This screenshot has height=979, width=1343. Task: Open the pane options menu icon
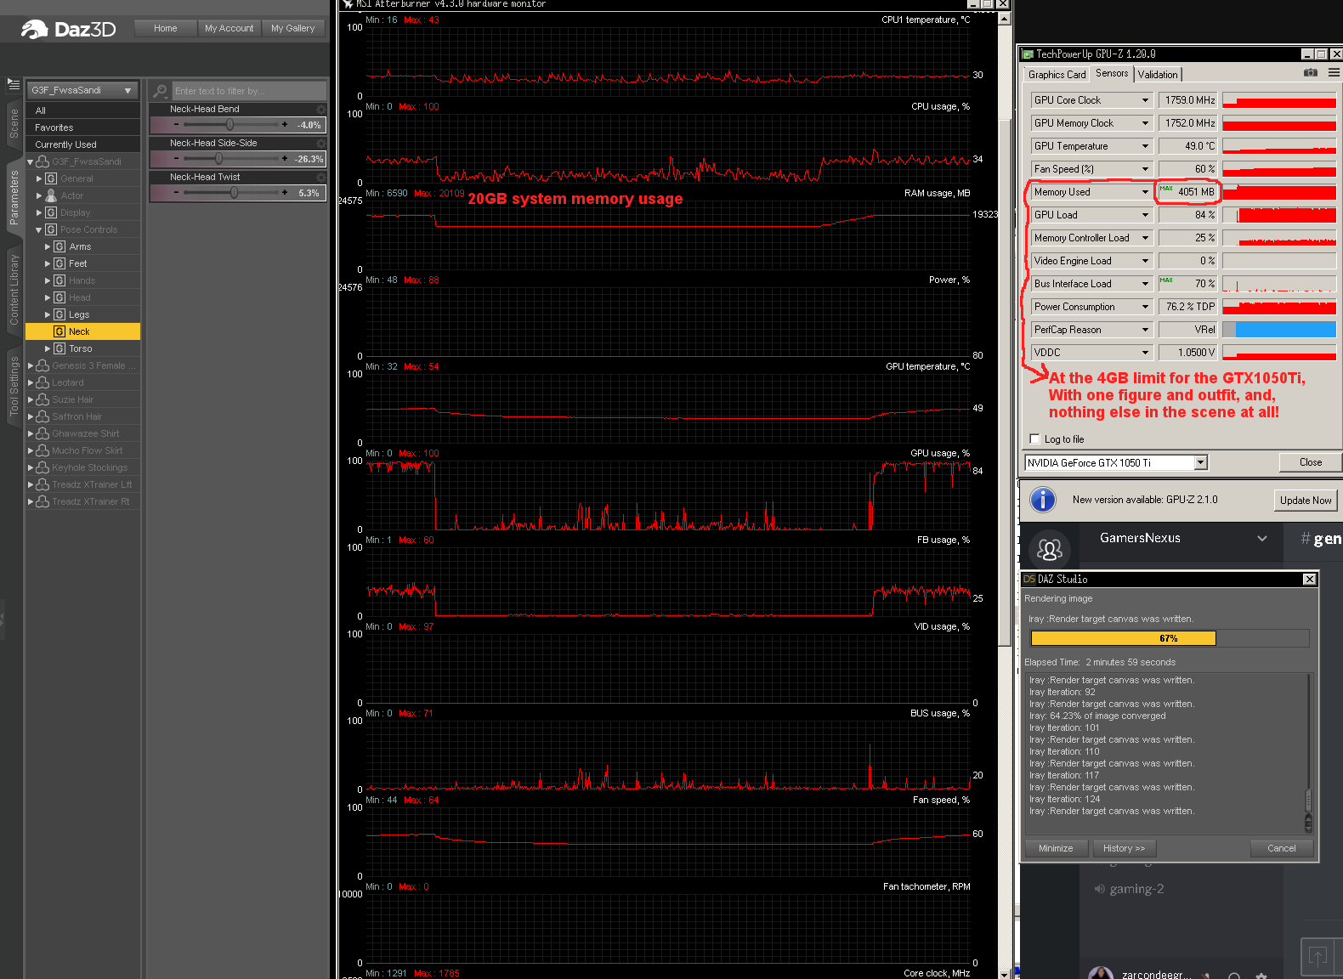point(13,84)
